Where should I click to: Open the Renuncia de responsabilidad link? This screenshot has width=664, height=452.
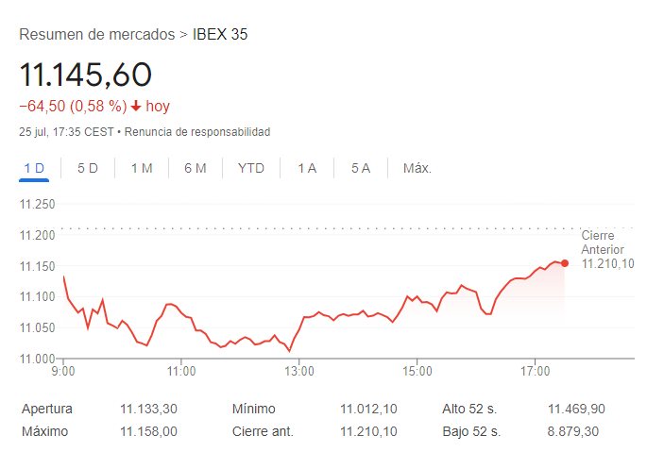(197, 132)
